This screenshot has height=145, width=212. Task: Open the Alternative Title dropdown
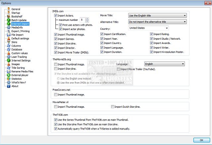pos(157,22)
